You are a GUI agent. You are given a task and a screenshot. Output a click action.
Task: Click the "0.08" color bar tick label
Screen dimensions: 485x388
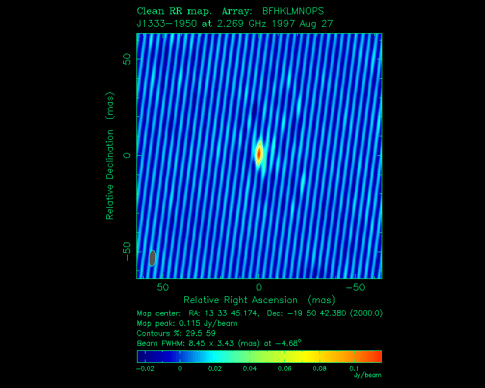point(320,369)
